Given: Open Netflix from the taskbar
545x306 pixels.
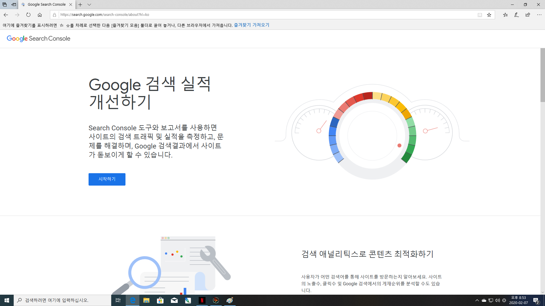Looking at the screenshot, I should 202,300.
